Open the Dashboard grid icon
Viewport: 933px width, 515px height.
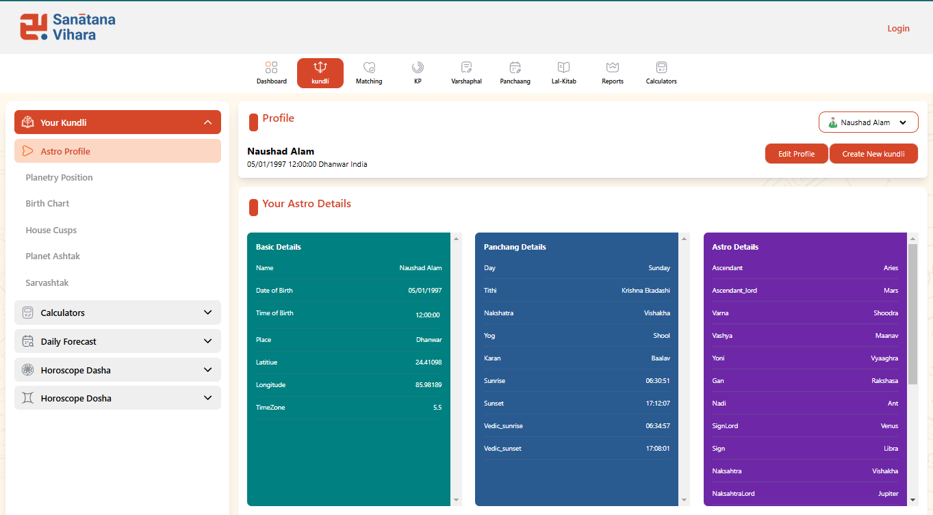click(272, 67)
